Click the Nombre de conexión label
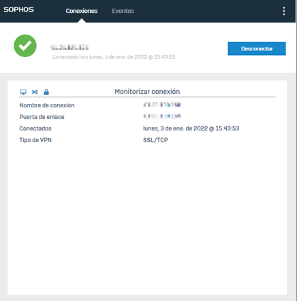The width and height of the screenshot is (297, 301). 47,105
